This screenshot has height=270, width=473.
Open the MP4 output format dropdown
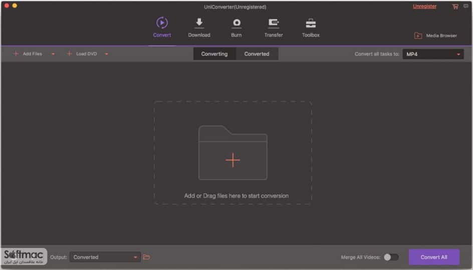point(433,54)
